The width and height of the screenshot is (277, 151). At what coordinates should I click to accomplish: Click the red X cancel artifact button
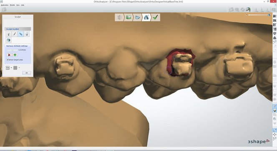click(x=9, y=55)
